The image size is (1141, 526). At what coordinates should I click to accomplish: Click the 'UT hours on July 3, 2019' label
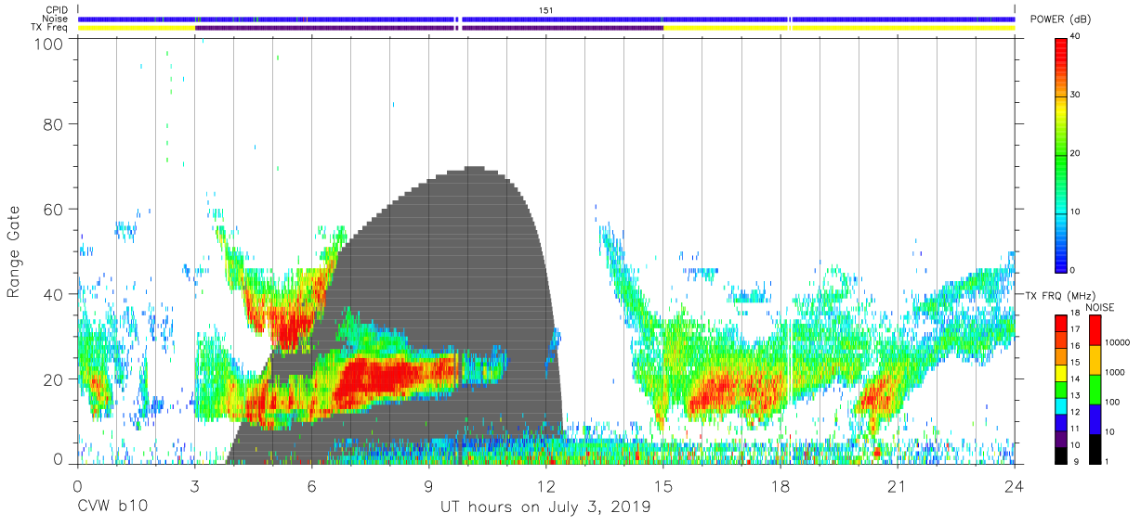[546, 507]
